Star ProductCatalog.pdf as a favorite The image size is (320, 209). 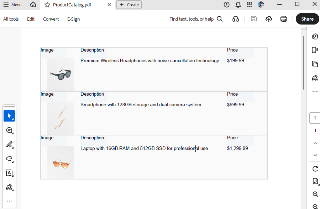pyautogui.click(x=47, y=5)
